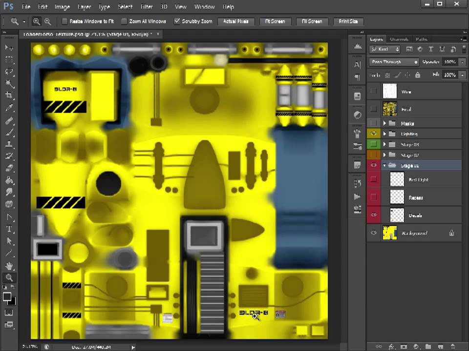Image resolution: width=469 pixels, height=351 pixels.
Task: Pick the Hand tool
Action: [x=9, y=266]
